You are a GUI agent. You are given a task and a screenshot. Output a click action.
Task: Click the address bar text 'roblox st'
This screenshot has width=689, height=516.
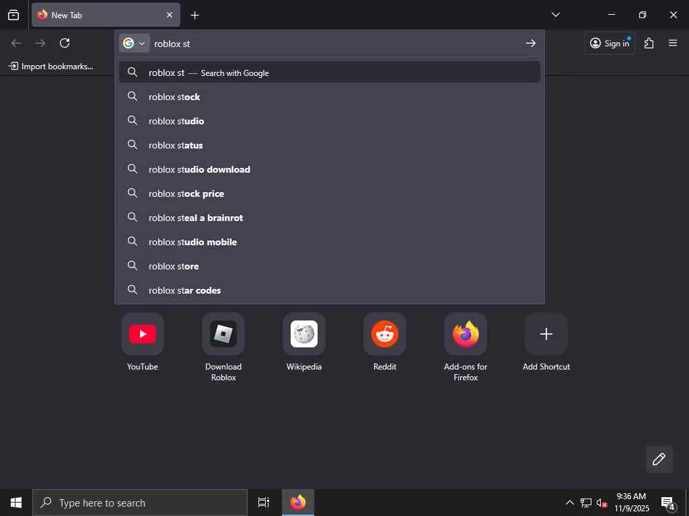(172, 44)
